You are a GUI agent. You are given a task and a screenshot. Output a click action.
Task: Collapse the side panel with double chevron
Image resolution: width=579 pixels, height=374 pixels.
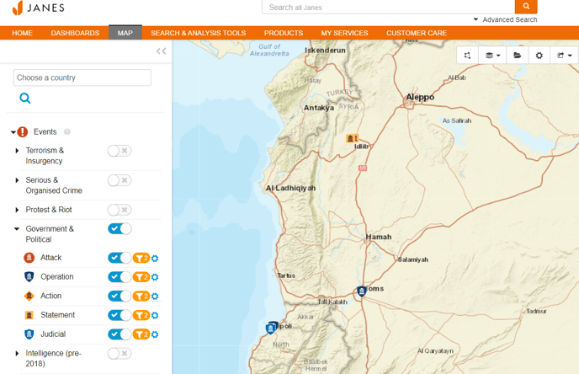click(x=161, y=51)
